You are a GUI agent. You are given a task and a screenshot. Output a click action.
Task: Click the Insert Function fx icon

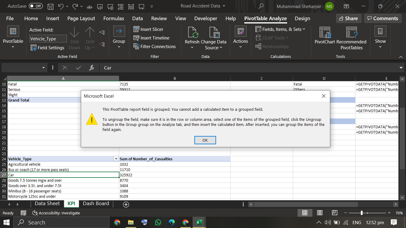point(92,68)
